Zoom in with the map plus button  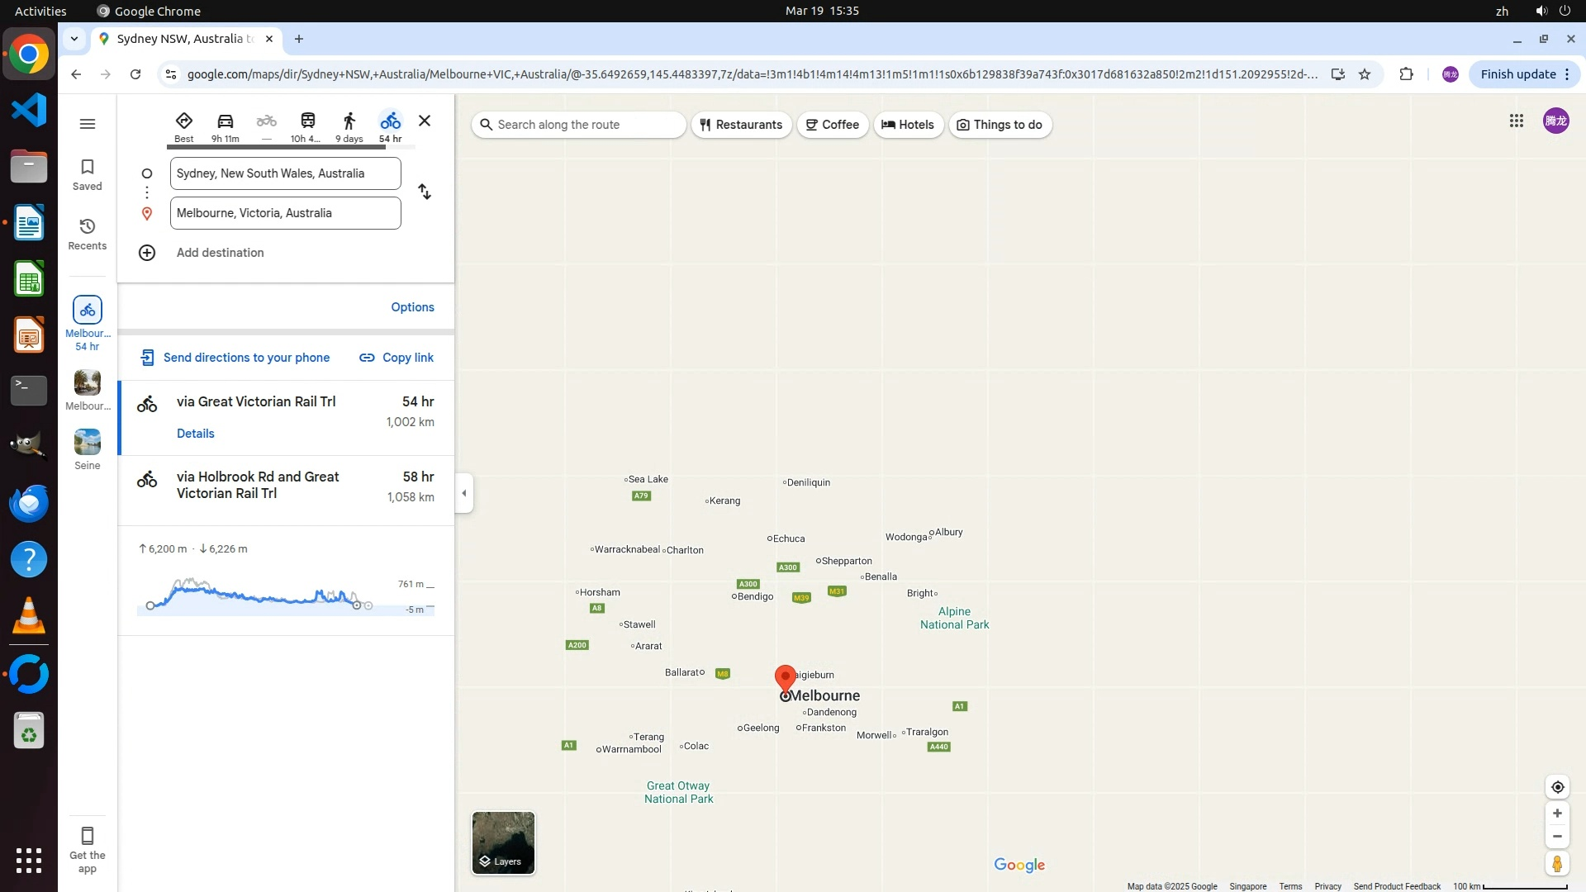1556,814
